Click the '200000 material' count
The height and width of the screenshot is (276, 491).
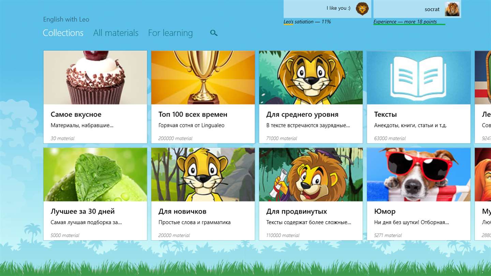click(x=175, y=138)
